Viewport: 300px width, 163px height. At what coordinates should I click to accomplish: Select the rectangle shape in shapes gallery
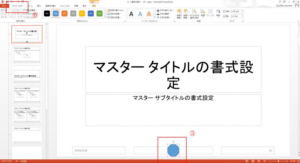(15, 10)
